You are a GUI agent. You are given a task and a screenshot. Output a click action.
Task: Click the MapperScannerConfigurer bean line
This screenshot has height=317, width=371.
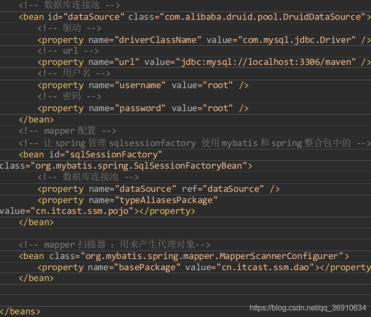click(x=184, y=256)
